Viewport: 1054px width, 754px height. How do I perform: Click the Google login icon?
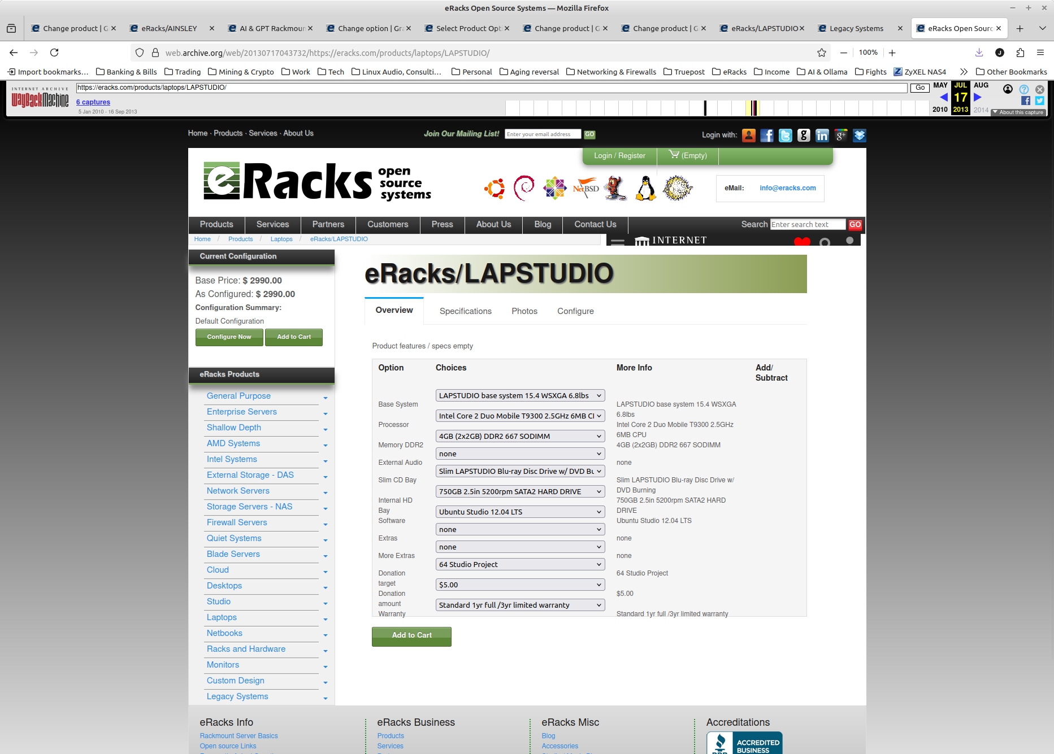(x=804, y=135)
